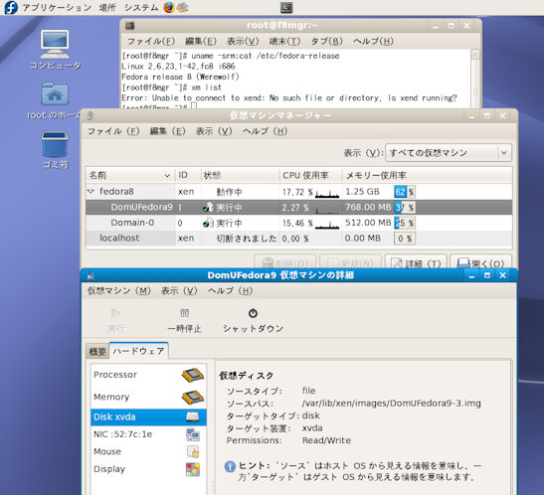
Task: Open terminal 端末(T) menu
Action: pyautogui.click(x=284, y=42)
